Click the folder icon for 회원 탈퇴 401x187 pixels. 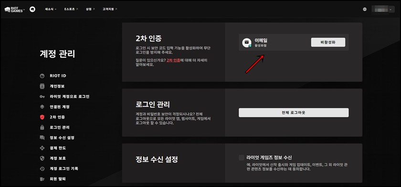[42, 179]
